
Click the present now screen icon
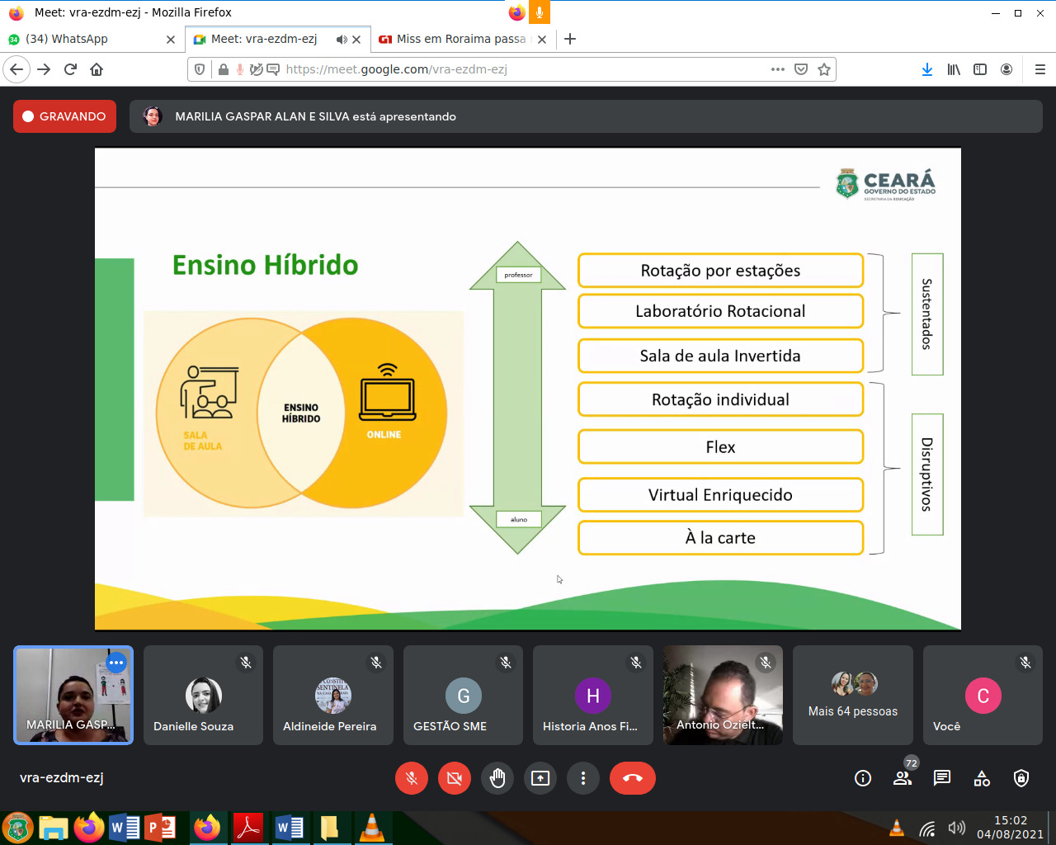point(540,778)
